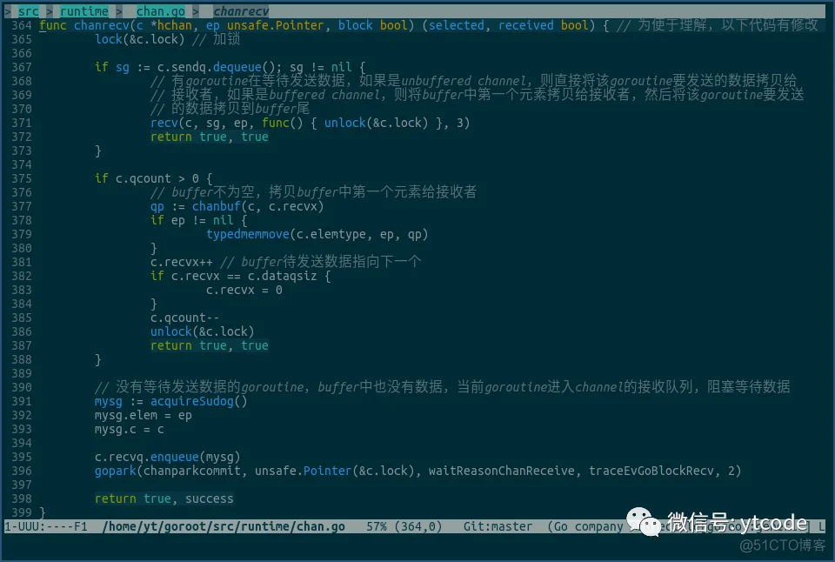This screenshot has height=562, width=835.
Task: Click 'dequeue' on line 367
Action: click(x=237, y=67)
